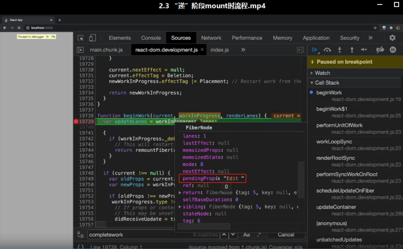This screenshot has width=403, height=249.
Task: Stop loading the page
Action: coord(19,28)
